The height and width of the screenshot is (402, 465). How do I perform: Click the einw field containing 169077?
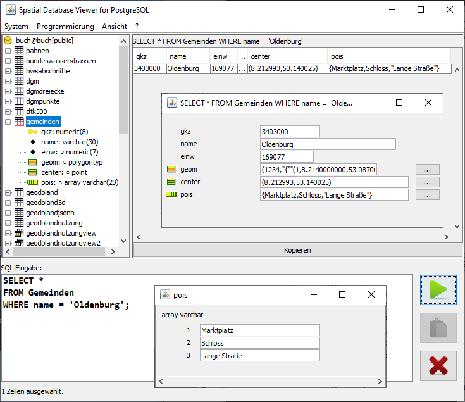coord(287,156)
